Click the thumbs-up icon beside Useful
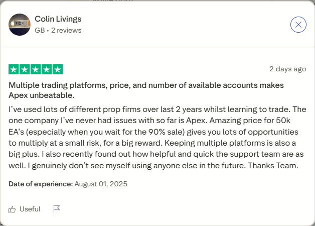 point(12,209)
